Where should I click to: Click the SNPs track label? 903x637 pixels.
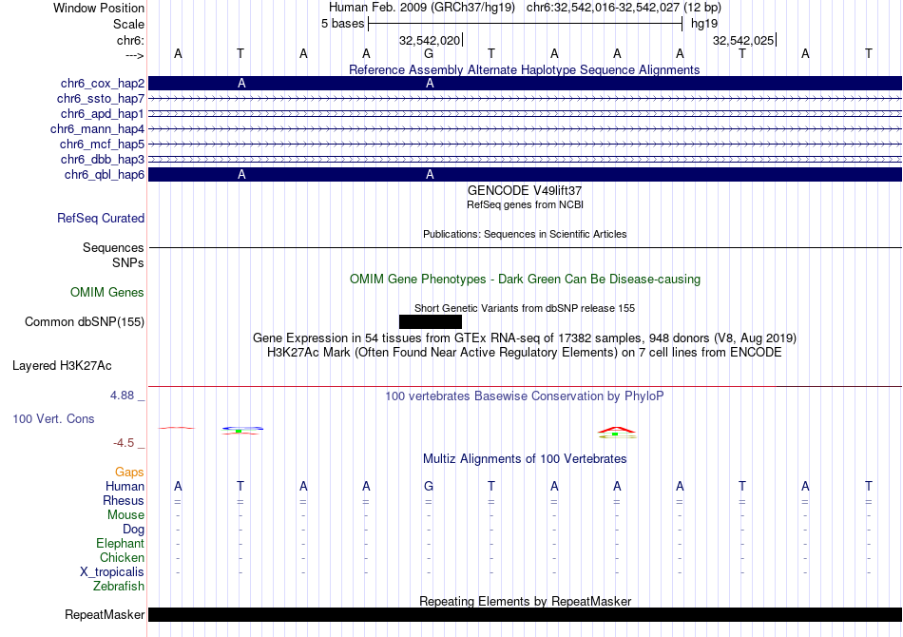(128, 262)
